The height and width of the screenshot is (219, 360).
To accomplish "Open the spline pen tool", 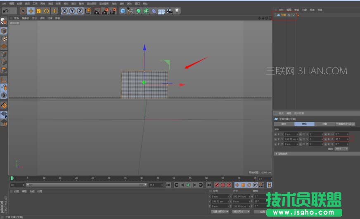I will tap(130, 11).
